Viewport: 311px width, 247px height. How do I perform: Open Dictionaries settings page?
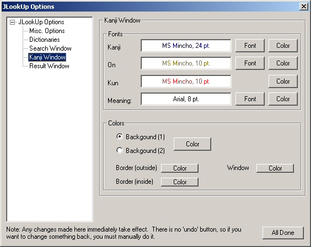(x=45, y=40)
